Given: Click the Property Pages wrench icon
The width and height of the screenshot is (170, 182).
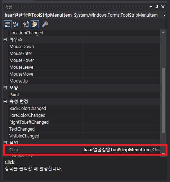Looking at the screenshot, I should pos(45,24).
